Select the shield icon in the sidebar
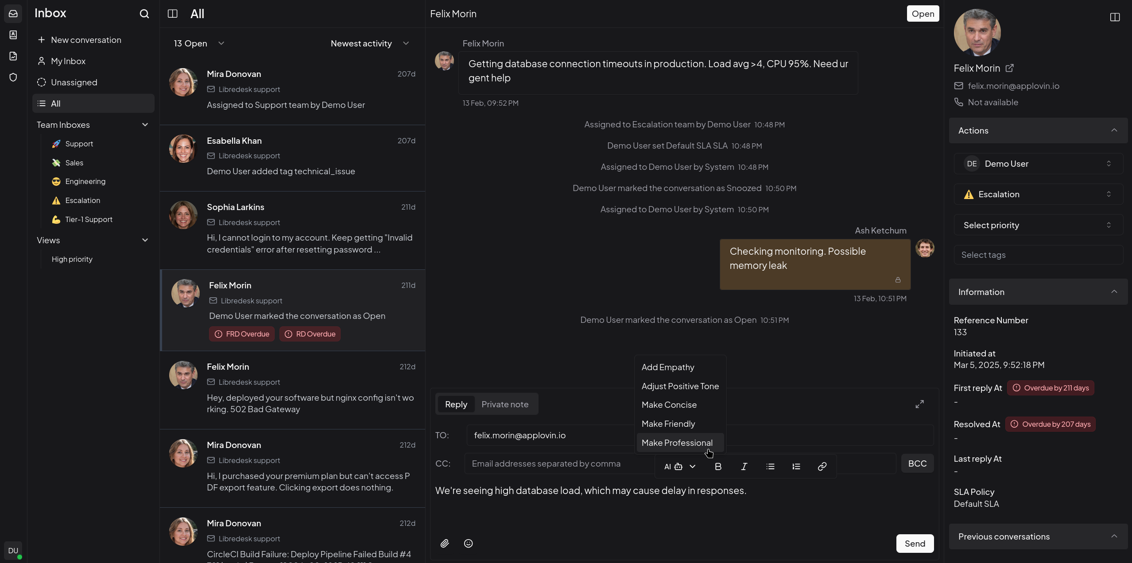This screenshot has width=1132, height=563. [13, 77]
